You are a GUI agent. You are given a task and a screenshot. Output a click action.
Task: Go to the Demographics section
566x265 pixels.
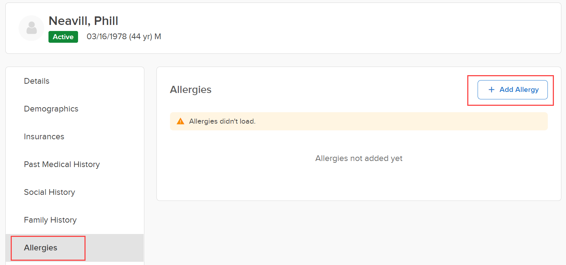coord(51,109)
